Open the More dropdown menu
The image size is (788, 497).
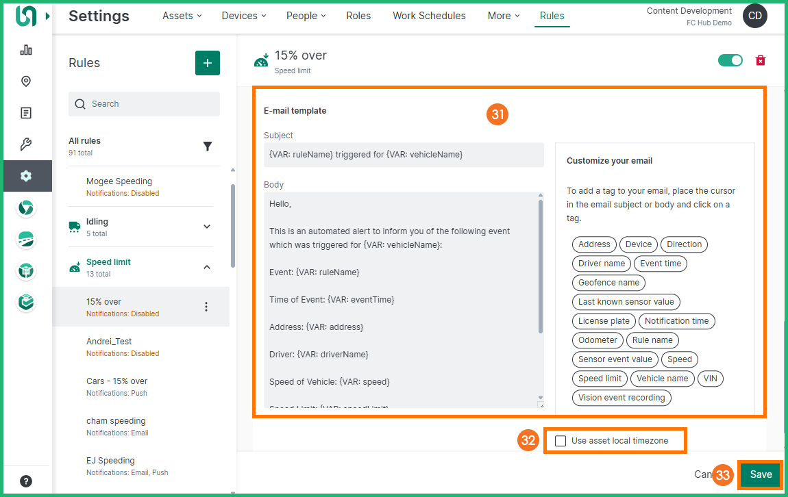pos(503,16)
